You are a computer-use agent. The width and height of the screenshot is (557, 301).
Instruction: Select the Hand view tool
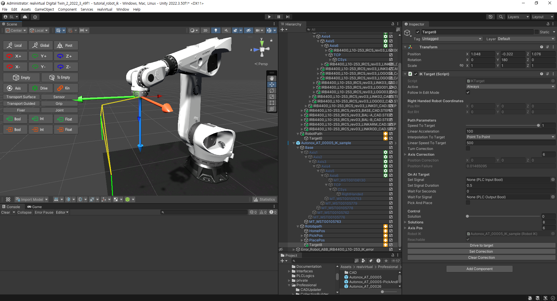pyautogui.click(x=272, y=78)
